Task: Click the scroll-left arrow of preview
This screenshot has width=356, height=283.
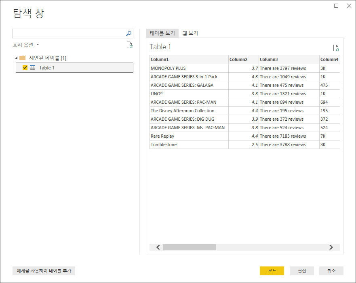Action: click(x=158, y=247)
